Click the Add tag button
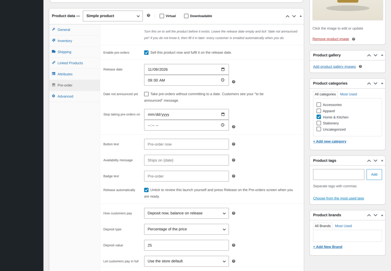 (x=374, y=175)
